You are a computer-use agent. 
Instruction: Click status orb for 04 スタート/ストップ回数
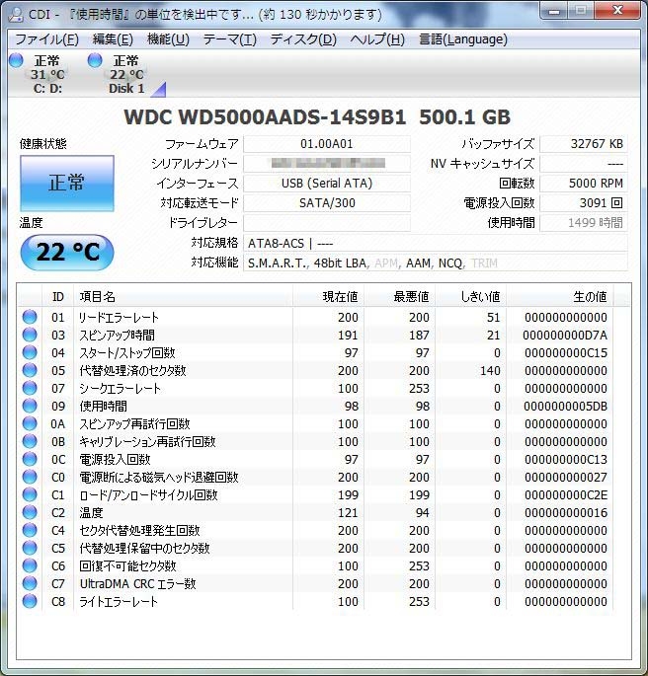(x=30, y=352)
